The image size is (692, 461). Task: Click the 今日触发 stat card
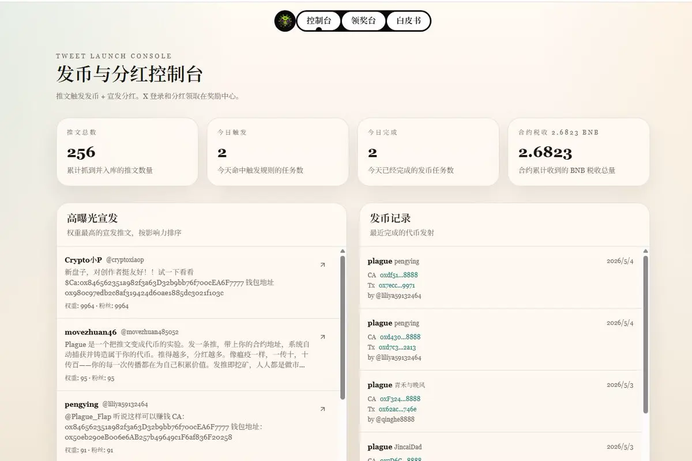pos(278,152)
